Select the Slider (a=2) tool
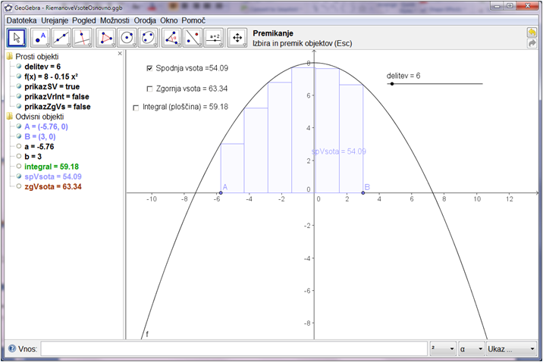 pyautogui.click(x=214, y=38)
